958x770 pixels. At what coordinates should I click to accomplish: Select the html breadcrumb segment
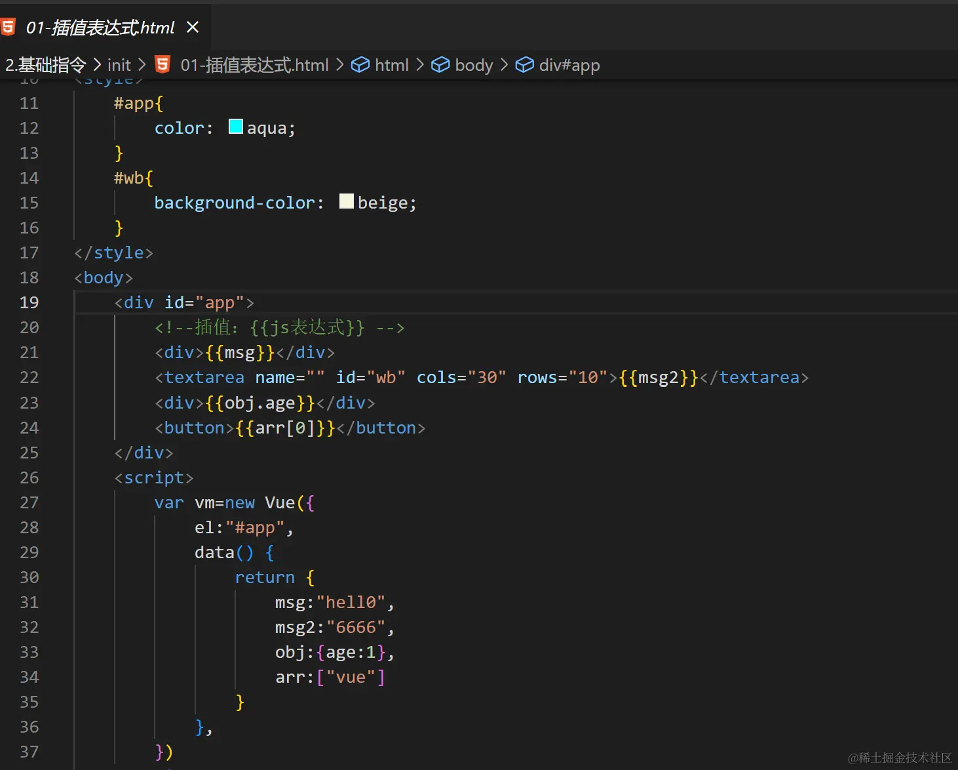tap(391, 65)
